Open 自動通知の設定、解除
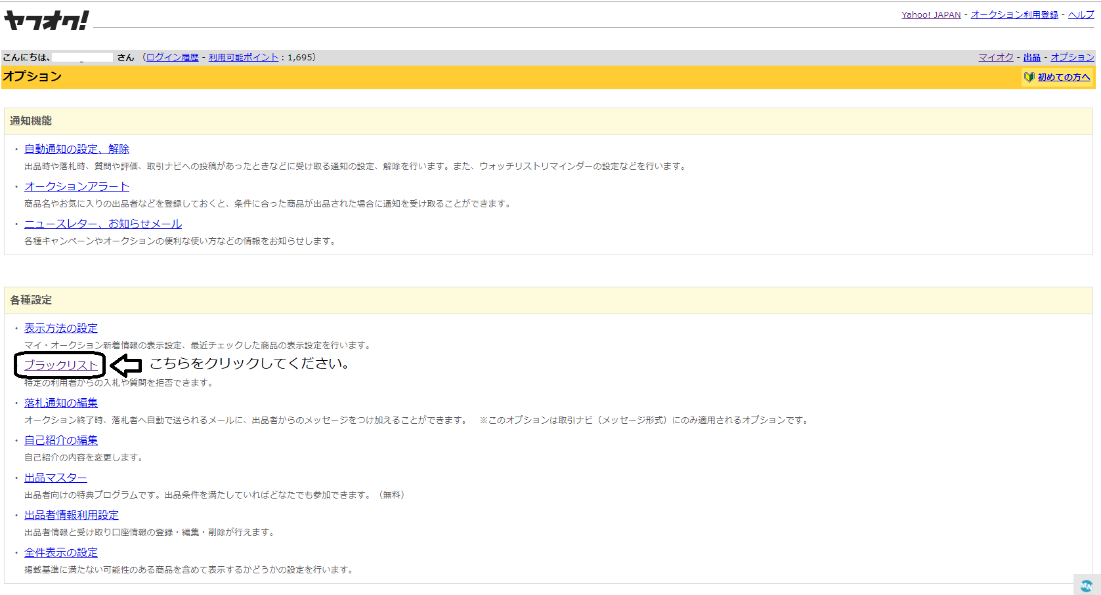 click(x=77, y=149)
